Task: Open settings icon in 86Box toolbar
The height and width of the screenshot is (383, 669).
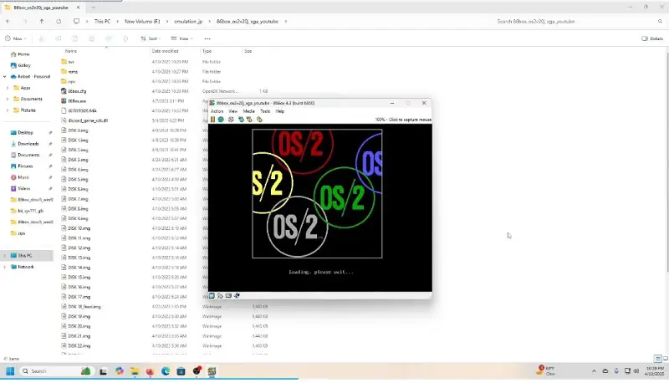Action: 259,120
